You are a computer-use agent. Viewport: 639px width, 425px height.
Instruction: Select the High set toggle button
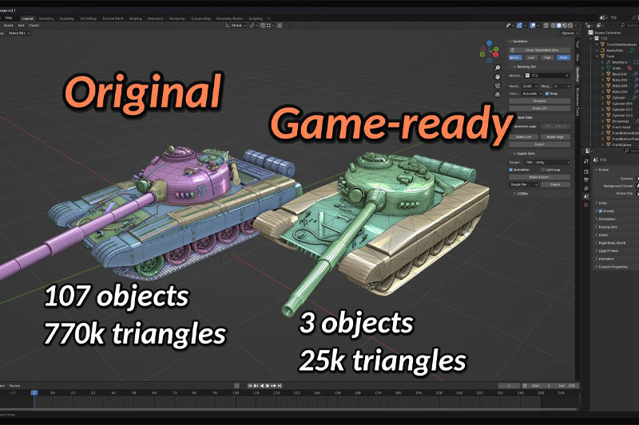point(547,57)
